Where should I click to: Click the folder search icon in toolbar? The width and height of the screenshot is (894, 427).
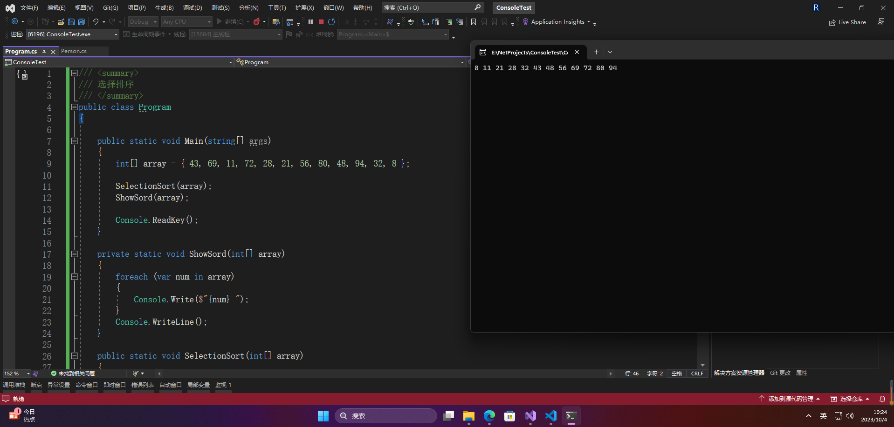click(x=276, y=22)
